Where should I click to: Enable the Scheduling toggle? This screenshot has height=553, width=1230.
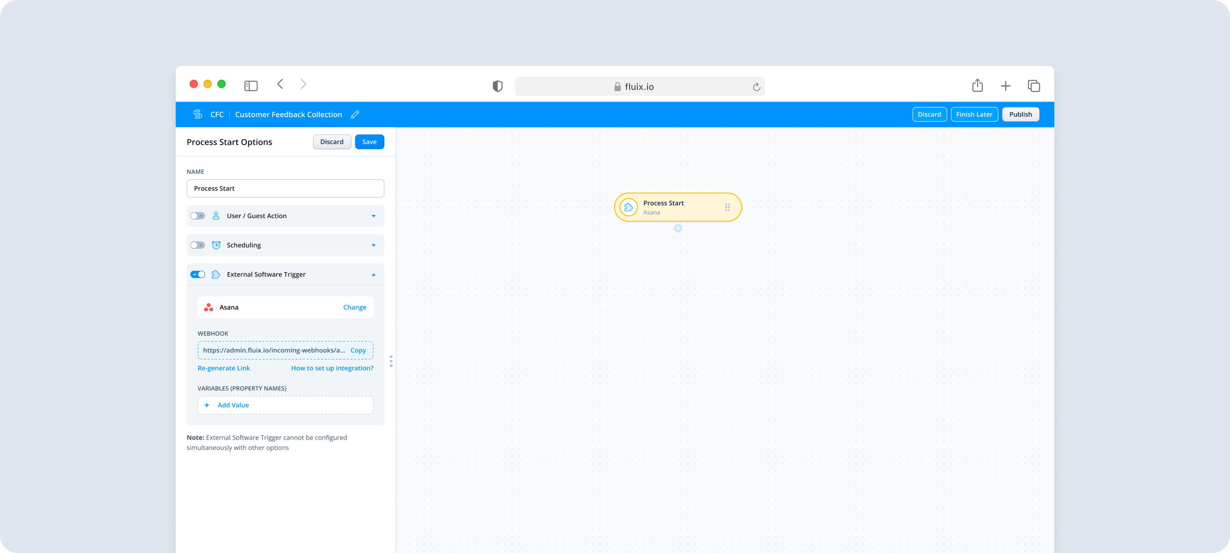(x=197, y=245)
